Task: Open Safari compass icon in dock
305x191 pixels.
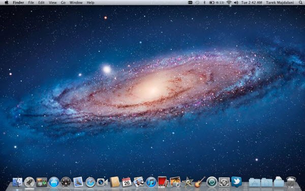Action: [90, 182]
